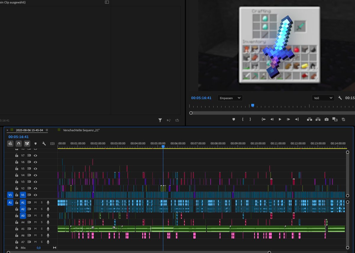Open the Effect Controls filter icon
Screen dimensions: 355x253
[x=160, y=120]
